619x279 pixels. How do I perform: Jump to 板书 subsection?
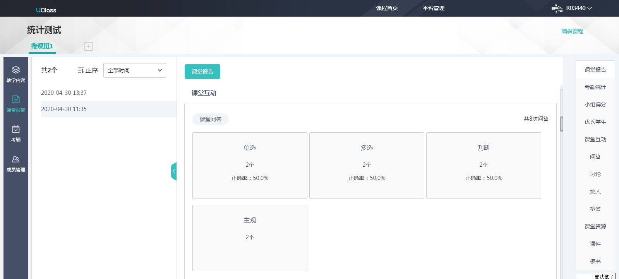tap(595, 261)
